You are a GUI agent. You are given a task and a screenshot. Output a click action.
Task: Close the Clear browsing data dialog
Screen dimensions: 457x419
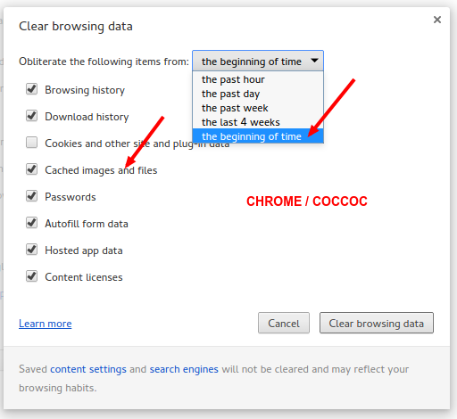point(436,20)
